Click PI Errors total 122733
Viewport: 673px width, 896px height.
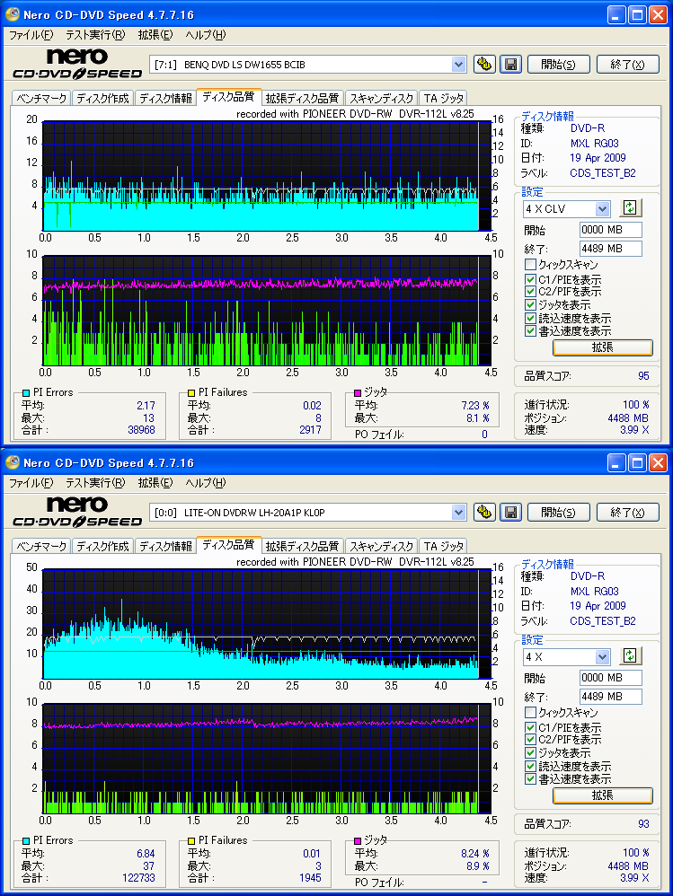(138, 878)
